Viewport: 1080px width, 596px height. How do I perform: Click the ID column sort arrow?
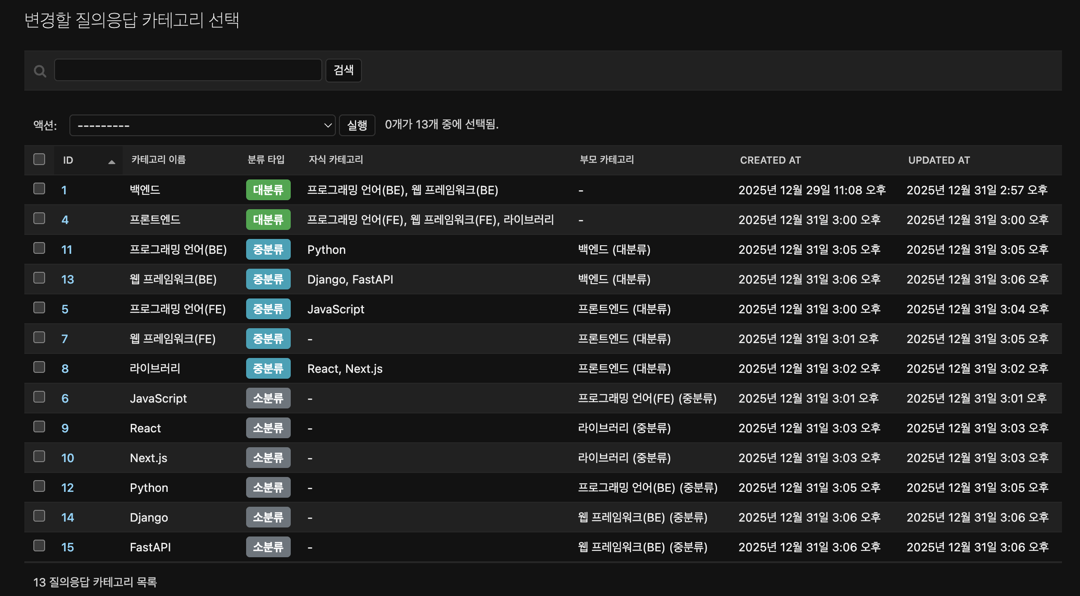[111, 161]
